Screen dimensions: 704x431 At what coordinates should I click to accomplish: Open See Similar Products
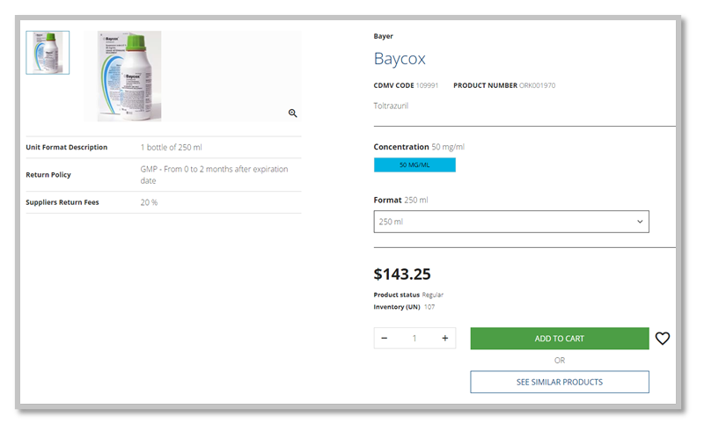[560, 382]
